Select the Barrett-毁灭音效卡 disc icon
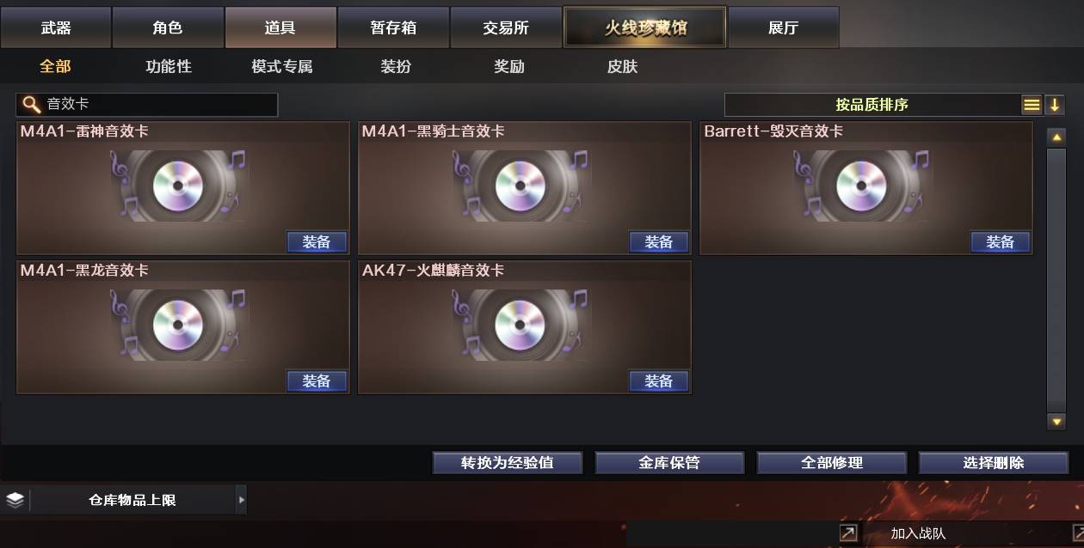1084x548 pixels. [x=862, y=186]
